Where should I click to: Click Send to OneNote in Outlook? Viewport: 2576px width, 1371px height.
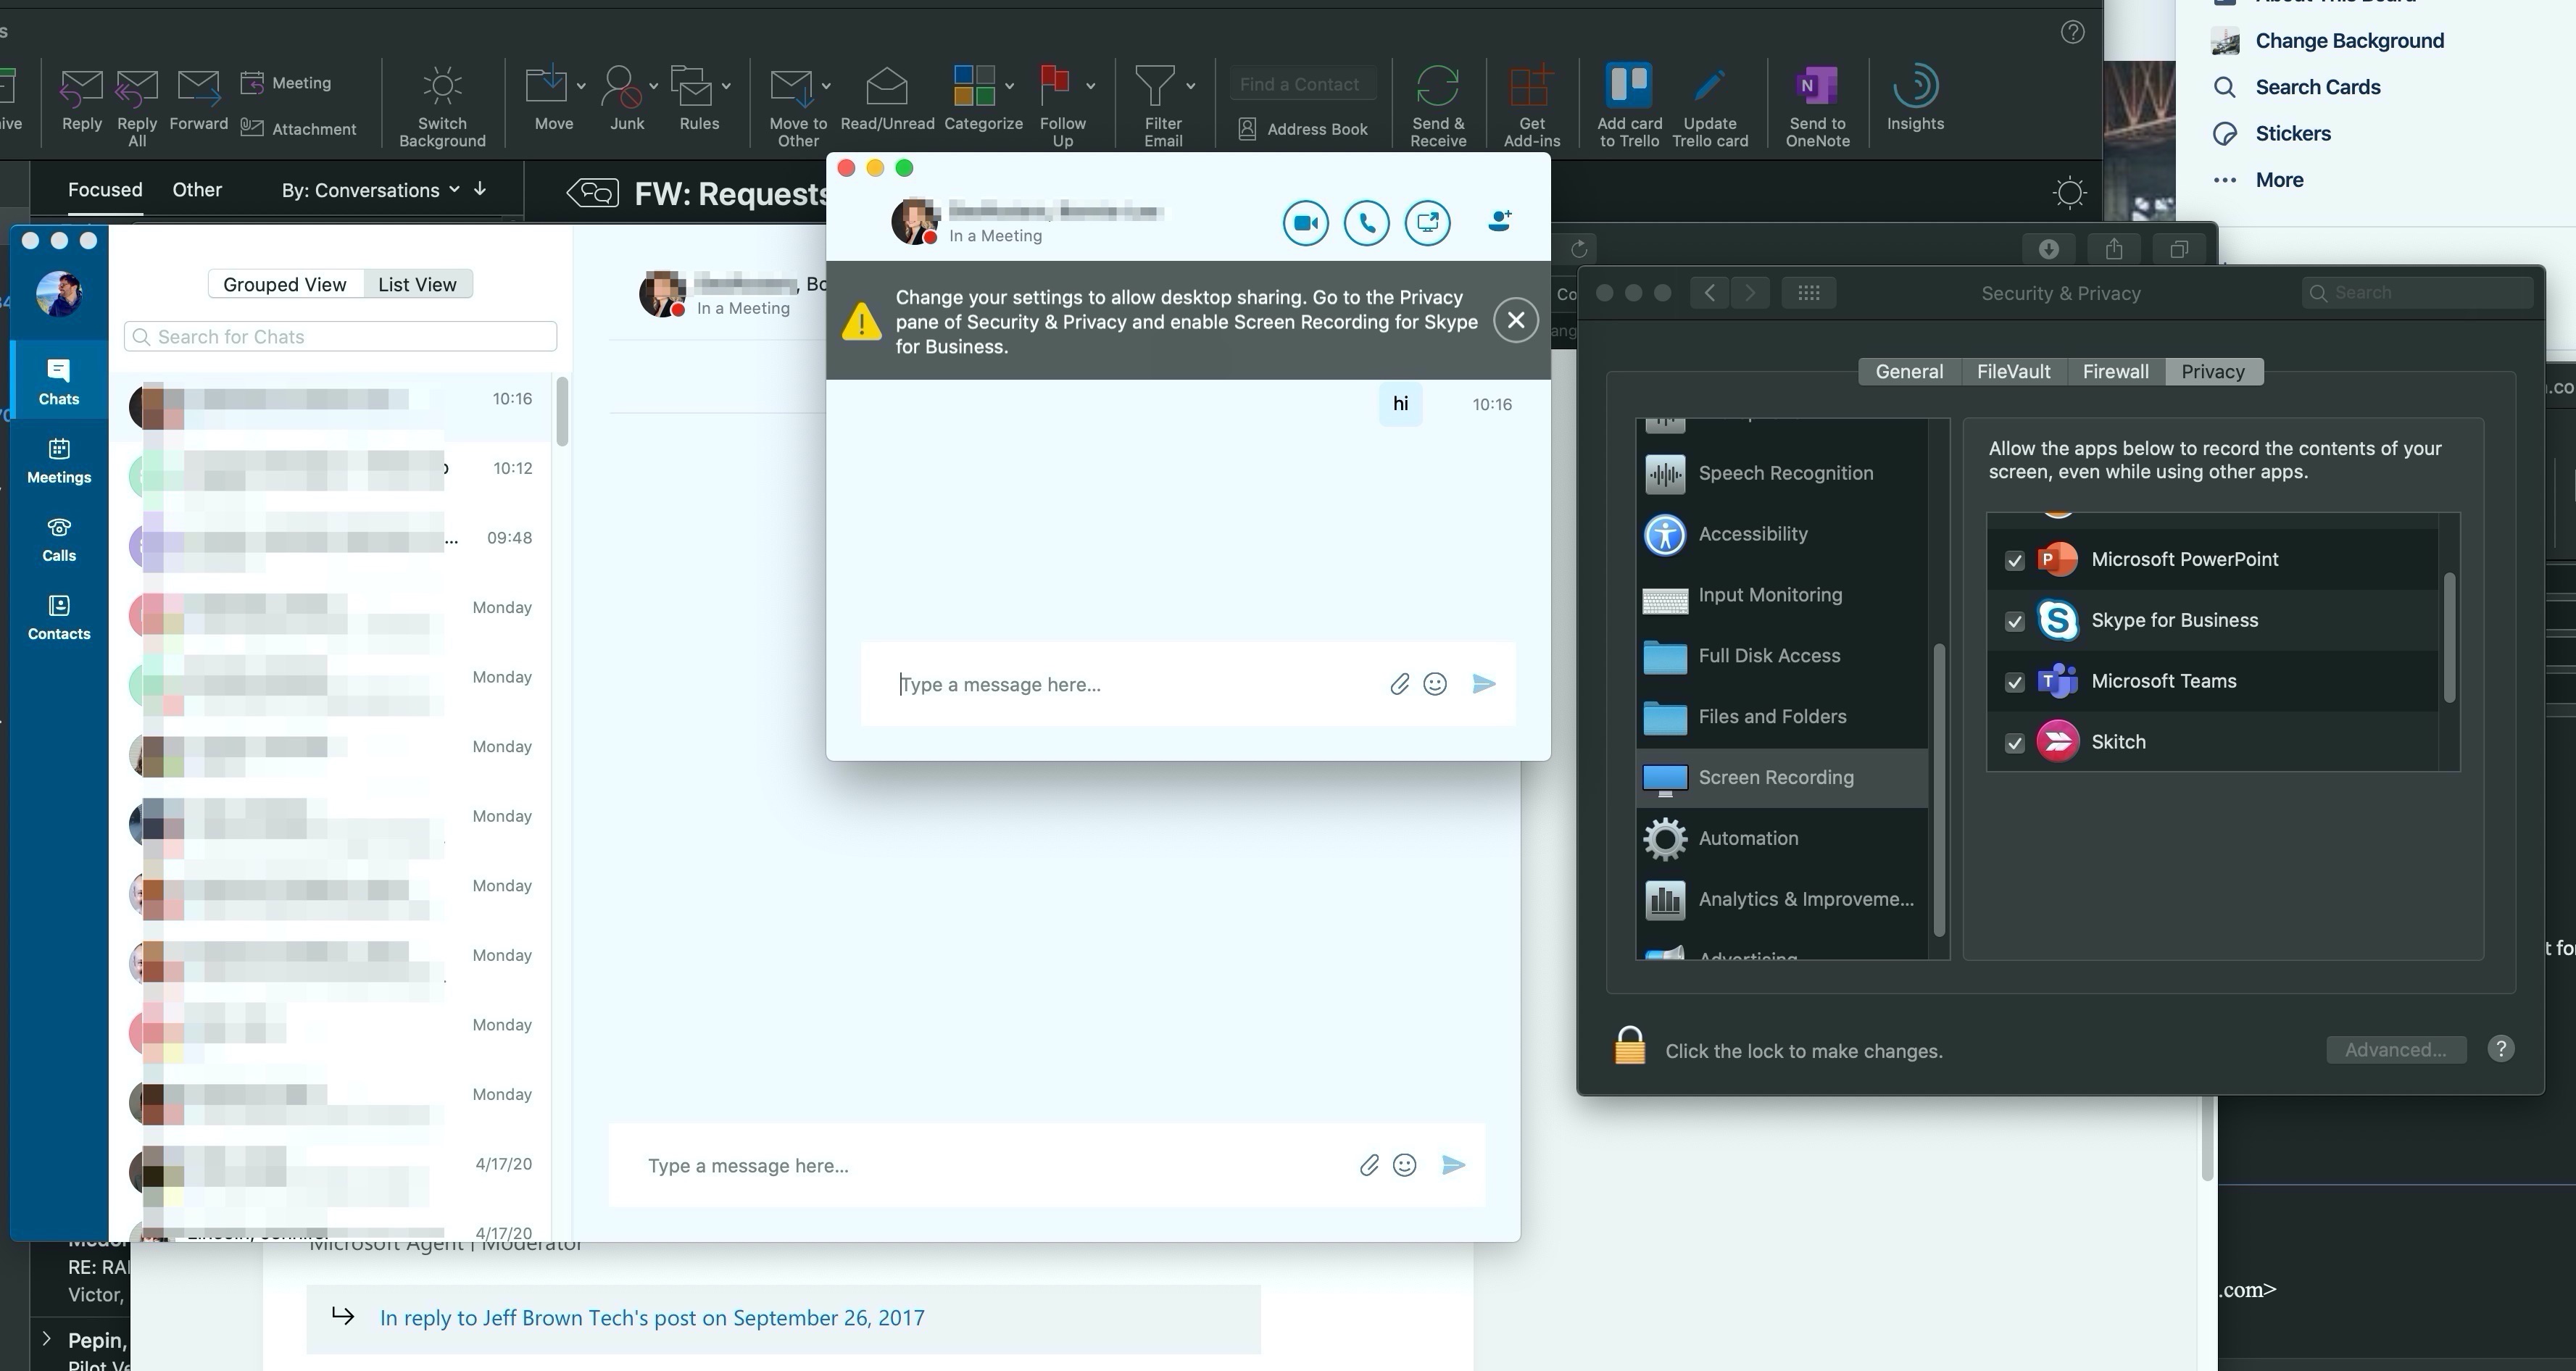click(1817, 107)
